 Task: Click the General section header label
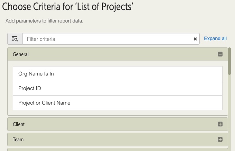pos(21,54)
